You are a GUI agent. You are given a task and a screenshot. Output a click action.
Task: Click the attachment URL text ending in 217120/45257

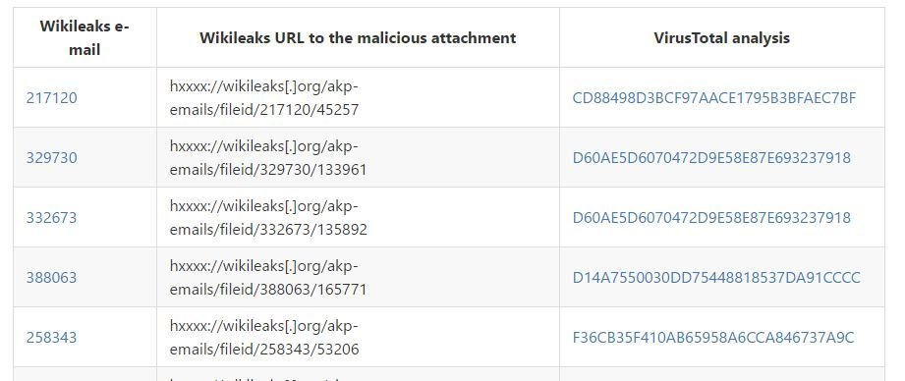(x=264, y=98)
